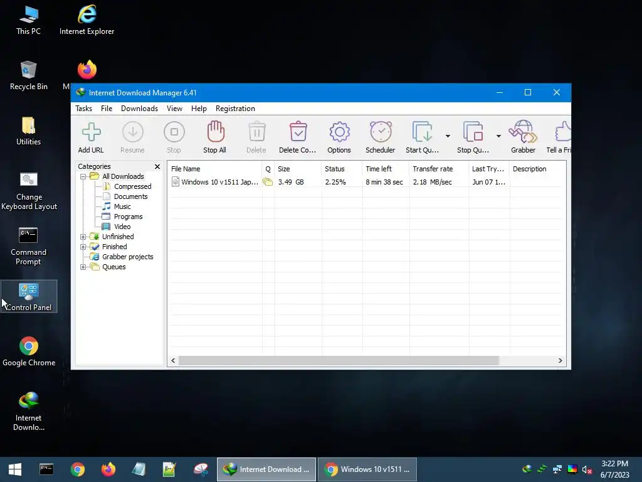Select the Video category
Viewport: 642px width, 482px height.
tap(122, 227)
